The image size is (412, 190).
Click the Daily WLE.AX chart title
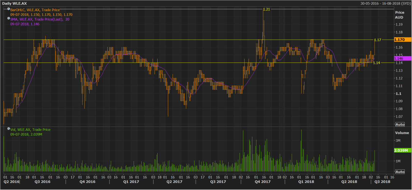click(x=14, y=3)
